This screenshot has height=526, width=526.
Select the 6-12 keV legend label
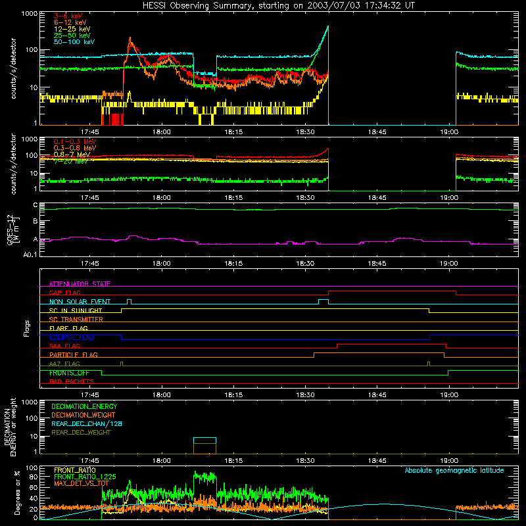coord(70,22)
